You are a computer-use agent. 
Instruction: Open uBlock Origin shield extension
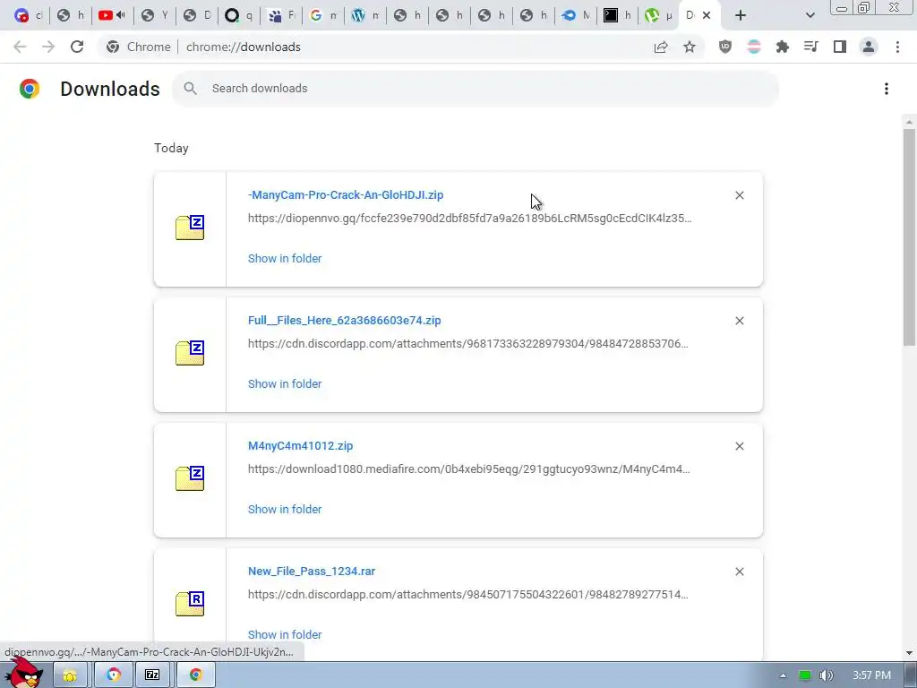[x=725, y=47]
